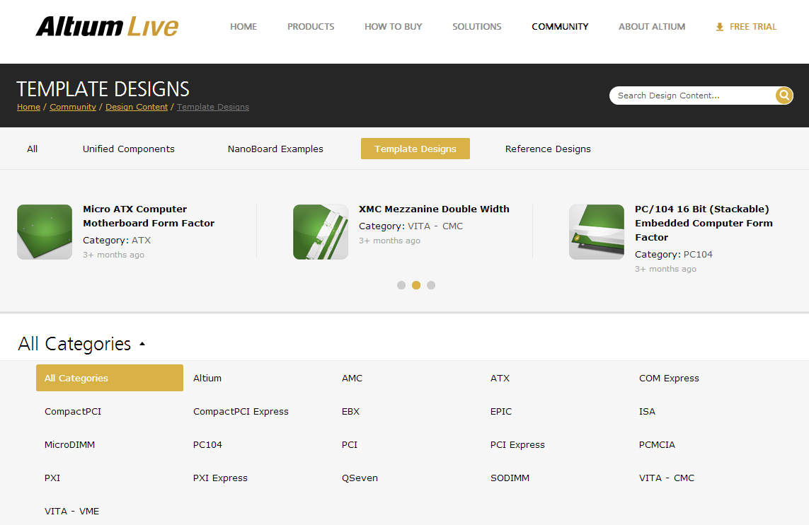Go to Design Content breadcrumb link

tap(137, 107)
